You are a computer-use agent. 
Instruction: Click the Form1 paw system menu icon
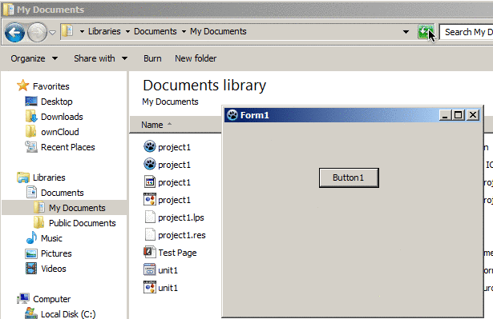coord(232,115)
